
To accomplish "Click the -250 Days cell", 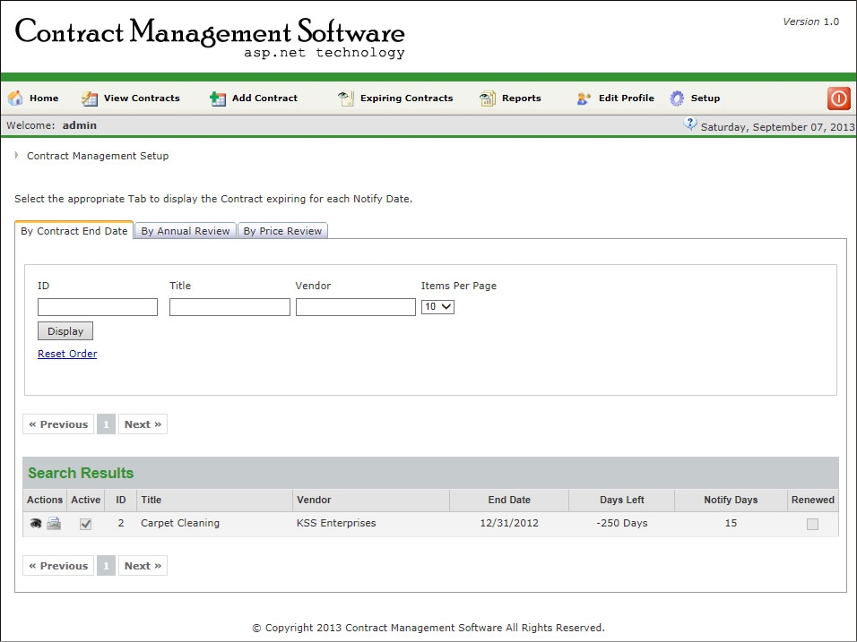I will click(621, 523).
